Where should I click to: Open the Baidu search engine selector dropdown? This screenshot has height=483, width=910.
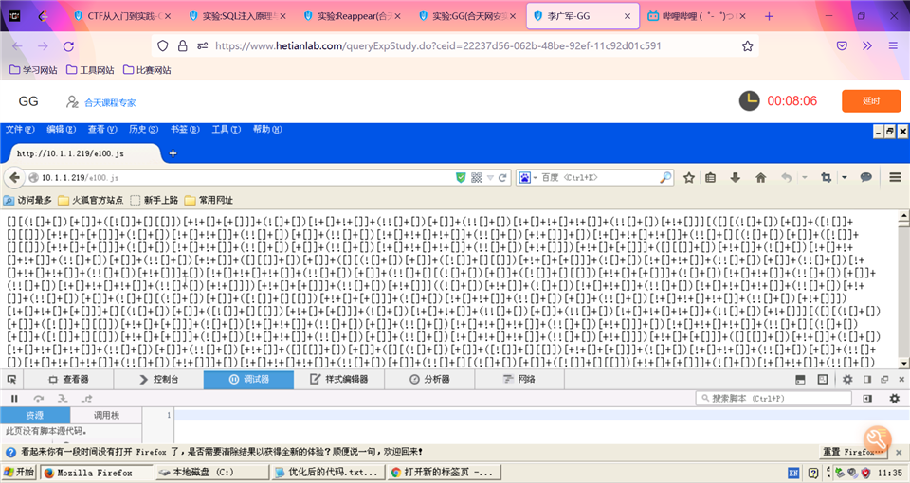528,177
